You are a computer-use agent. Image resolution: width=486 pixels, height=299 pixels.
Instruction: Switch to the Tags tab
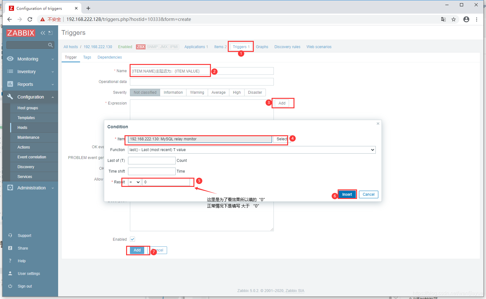click(x=87, y=57)
